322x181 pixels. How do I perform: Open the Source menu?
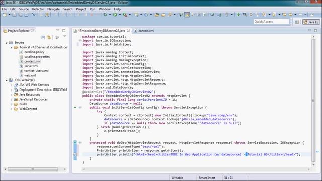coord(24,9)
